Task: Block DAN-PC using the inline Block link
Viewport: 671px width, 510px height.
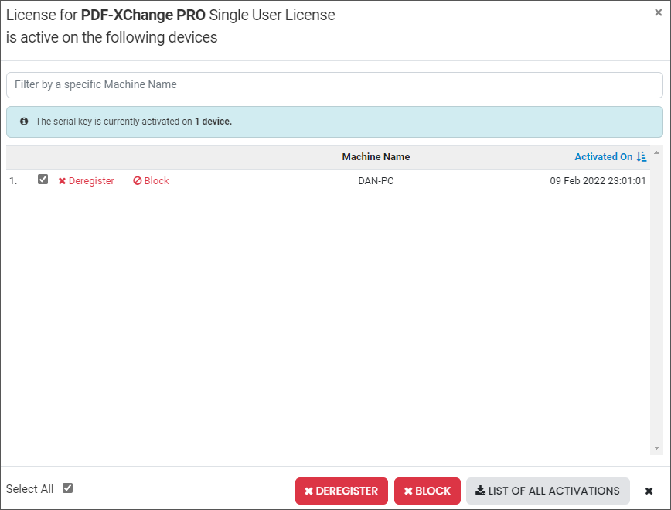Action: (x=155, y=180)
